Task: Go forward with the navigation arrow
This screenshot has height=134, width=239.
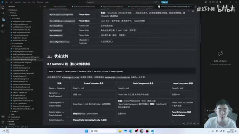Action: [84, 2]
